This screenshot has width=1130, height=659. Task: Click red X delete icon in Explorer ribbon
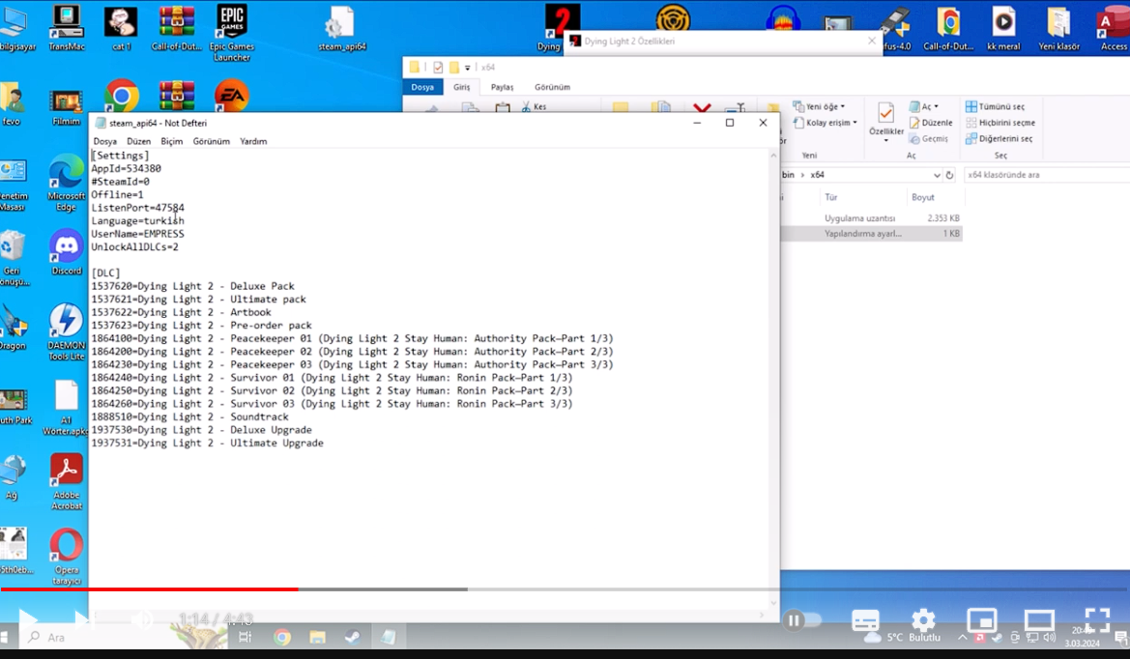point(701,108)
